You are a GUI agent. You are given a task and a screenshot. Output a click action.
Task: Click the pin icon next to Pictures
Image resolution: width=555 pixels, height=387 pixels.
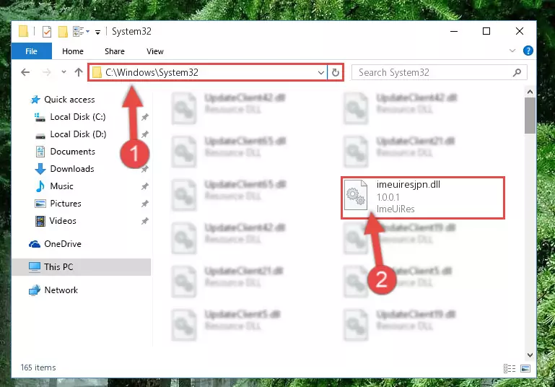[x=145, y=204]
